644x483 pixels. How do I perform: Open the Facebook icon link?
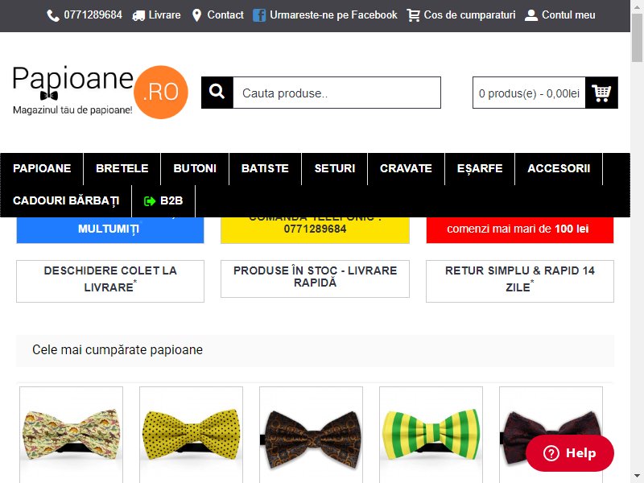coord(258,15)
